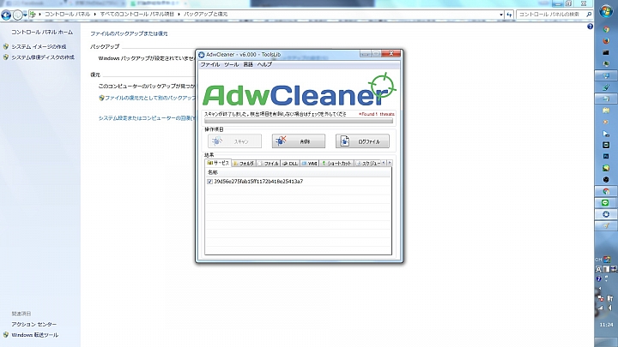Open the 言語 menu in AdwCleaner
Viewport: 618px width, 347px height.
pyautogui.click(x=248, y=64)
